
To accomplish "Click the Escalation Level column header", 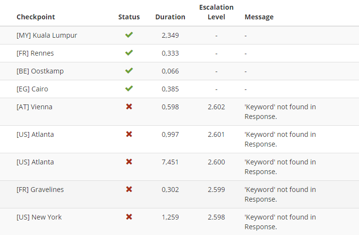I will coord(216,12).
